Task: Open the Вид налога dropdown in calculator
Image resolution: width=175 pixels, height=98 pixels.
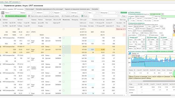Action: point(153,29)
